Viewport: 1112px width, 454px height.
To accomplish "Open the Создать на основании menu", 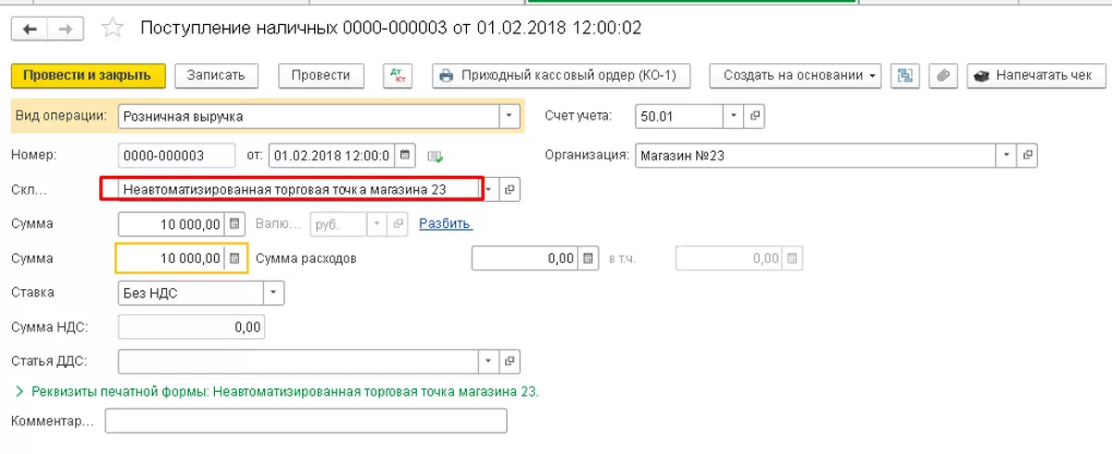I will [795, 76].
